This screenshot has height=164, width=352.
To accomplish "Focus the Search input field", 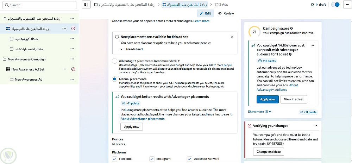I will coord(39,5).
